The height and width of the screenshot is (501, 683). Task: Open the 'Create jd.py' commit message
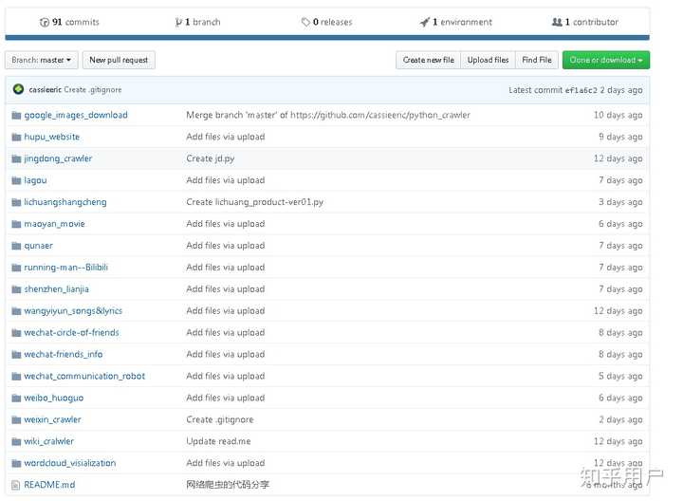(x=212, y=158)
